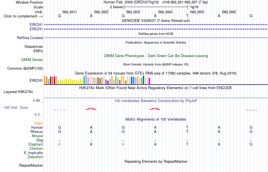
Task: Click the 'Click to complement -->' label
Action: click(23, 16)
